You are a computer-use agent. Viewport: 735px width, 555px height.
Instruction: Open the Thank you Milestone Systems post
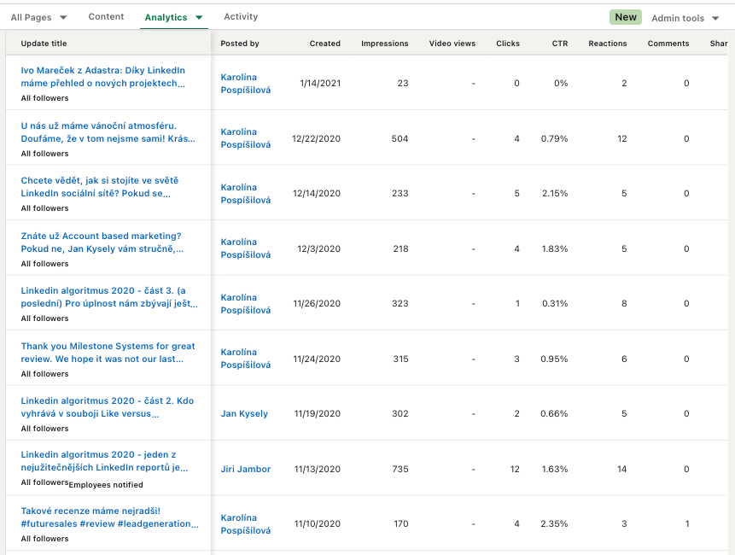pyautogui.click(x=108, y=353)
